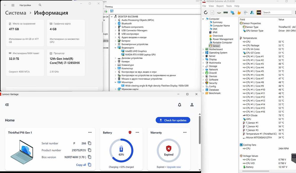The width and height of the screenshot is (296, 173).
Task: Click Copy all in ThinkPad card
Action: click(x=84, y=165)
